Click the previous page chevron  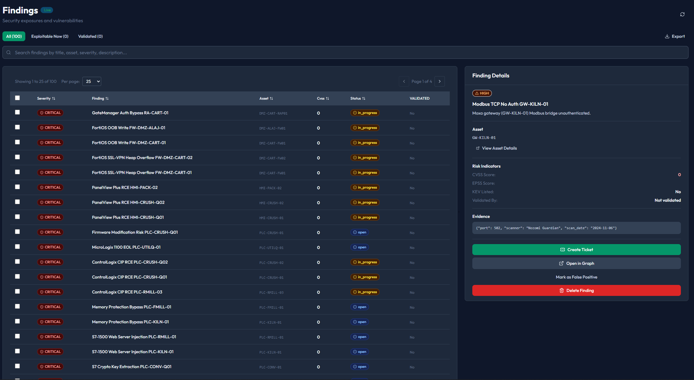(x=404, y=81)
